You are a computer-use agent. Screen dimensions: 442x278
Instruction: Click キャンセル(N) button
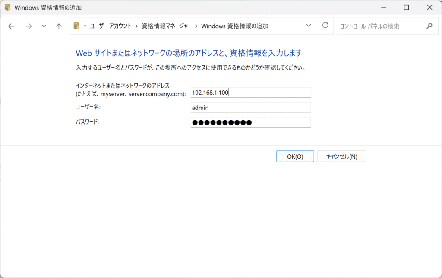(x=342, y=157)
